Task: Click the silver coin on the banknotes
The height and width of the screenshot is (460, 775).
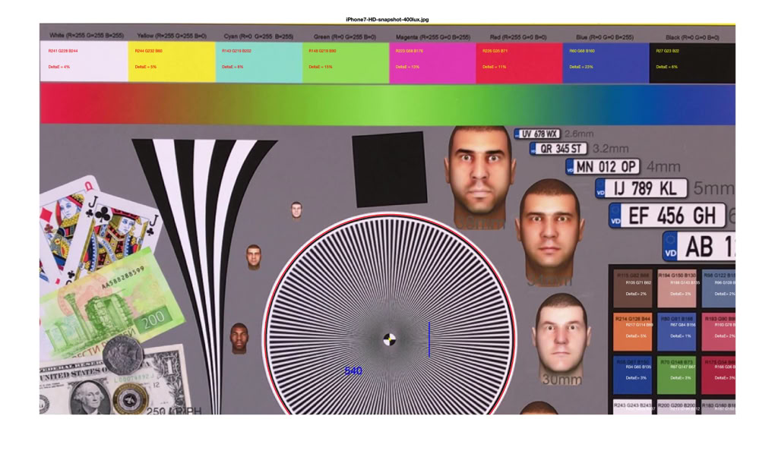Action: [x=123, y=354]
